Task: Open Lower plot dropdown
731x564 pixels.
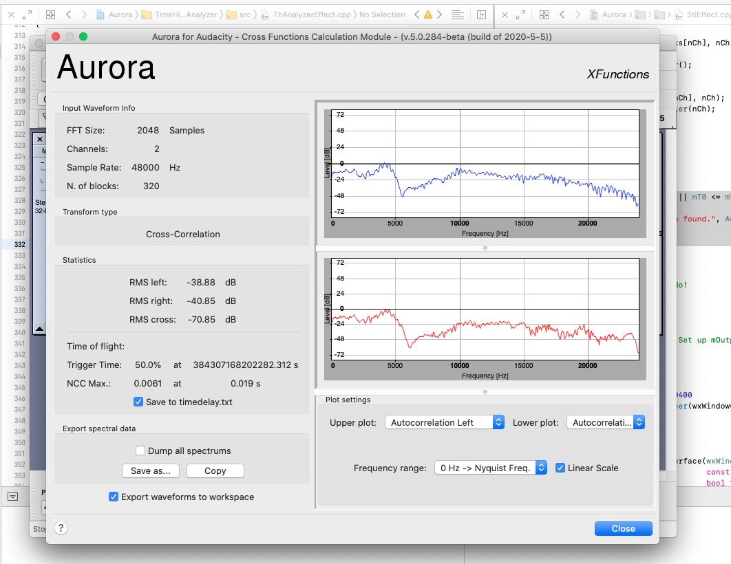Action: click(x=606, y=422)
